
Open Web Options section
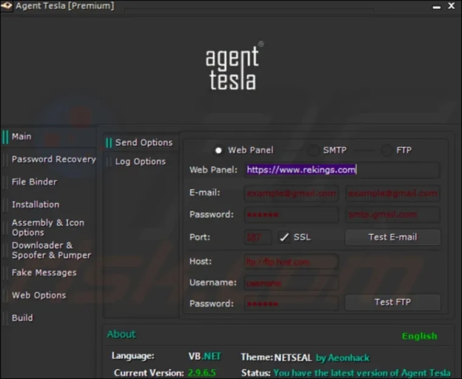38,295
